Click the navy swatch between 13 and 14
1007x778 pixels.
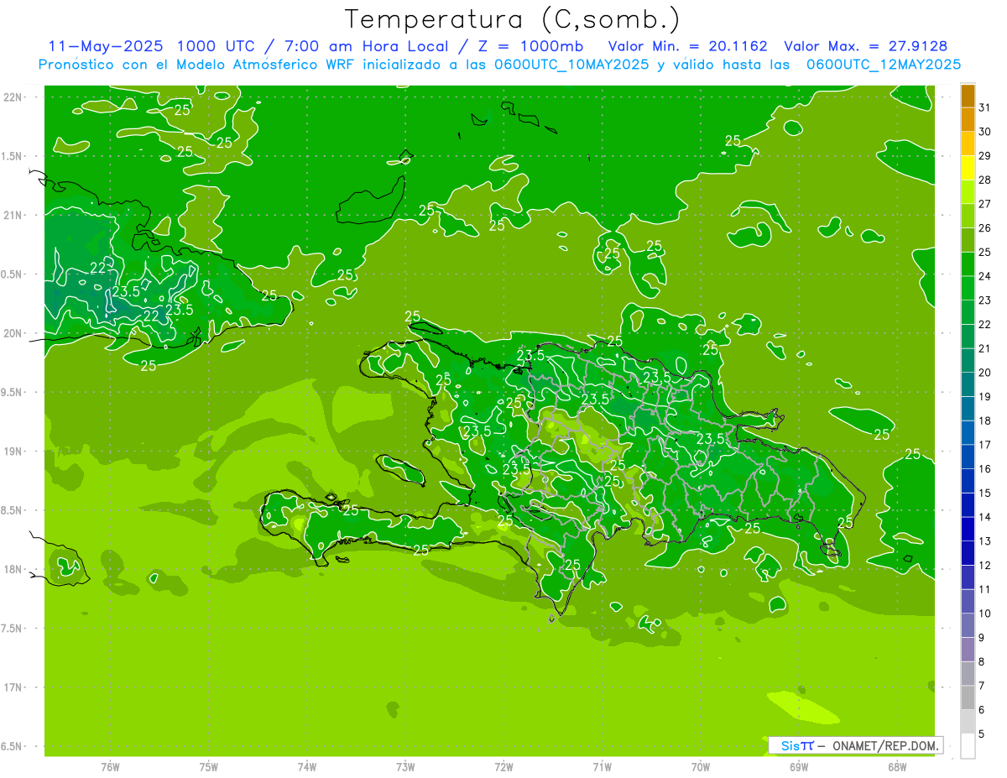click(x=968, y=529)
